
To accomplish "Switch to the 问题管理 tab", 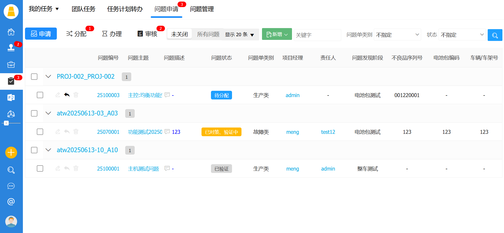I will point(202,9).
